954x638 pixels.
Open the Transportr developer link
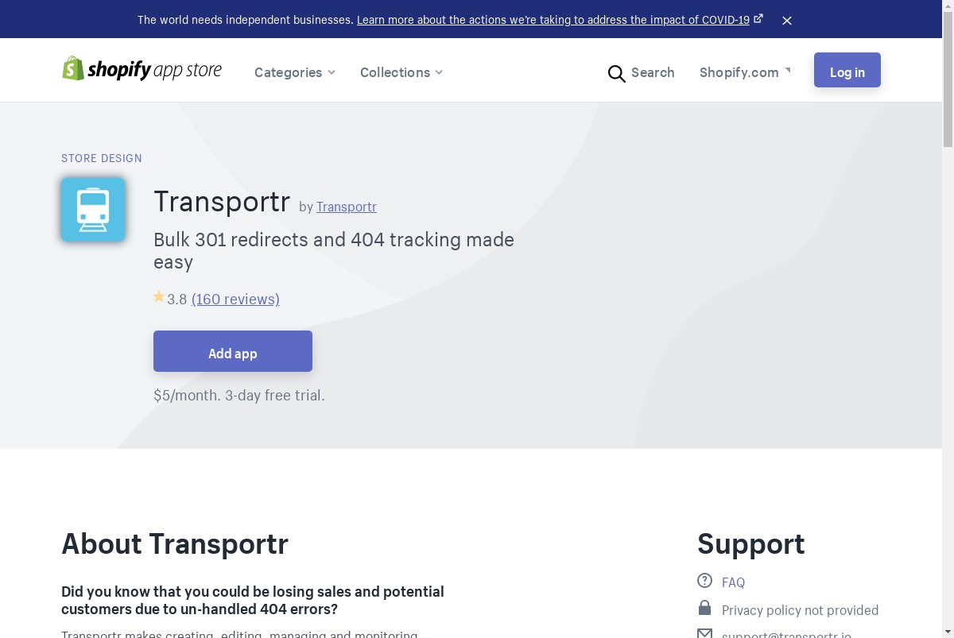tap(347, 207)
